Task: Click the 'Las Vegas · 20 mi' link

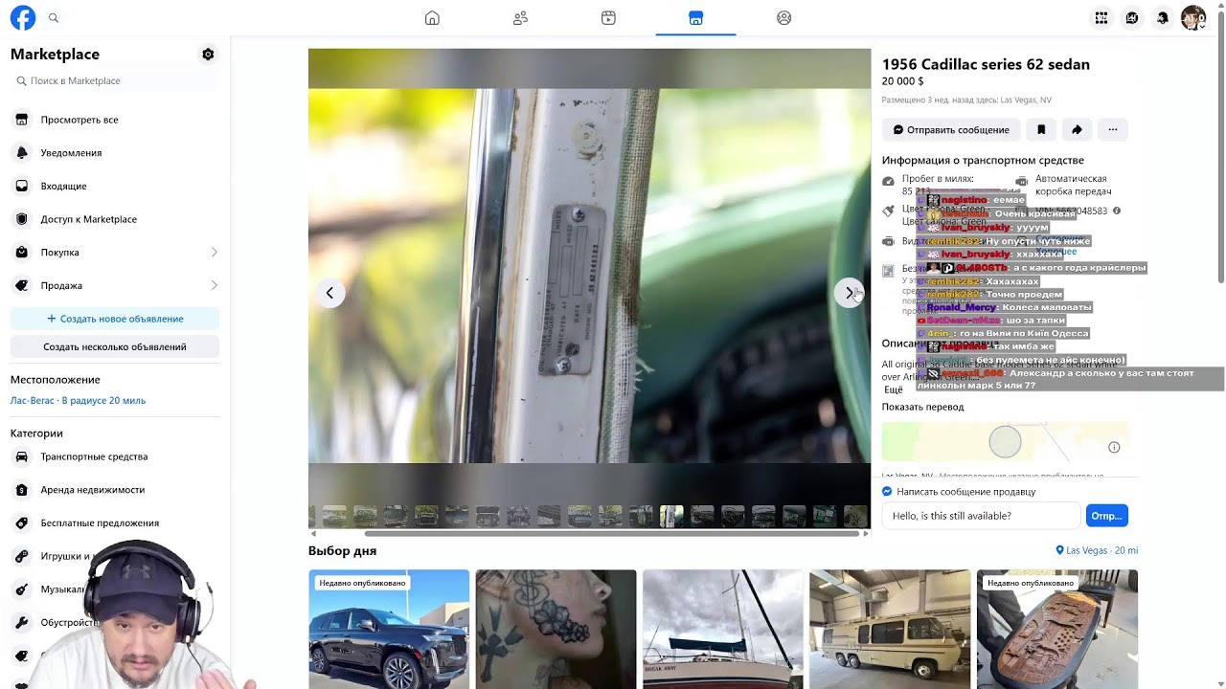Action: [x=1097, y=550]
